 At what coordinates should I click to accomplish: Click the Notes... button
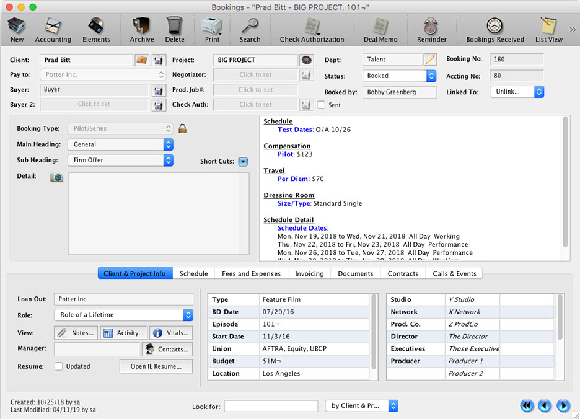pos(76,333)
